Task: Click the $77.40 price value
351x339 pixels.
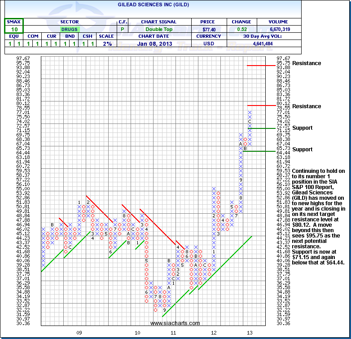Action: (x=203, y=29)
